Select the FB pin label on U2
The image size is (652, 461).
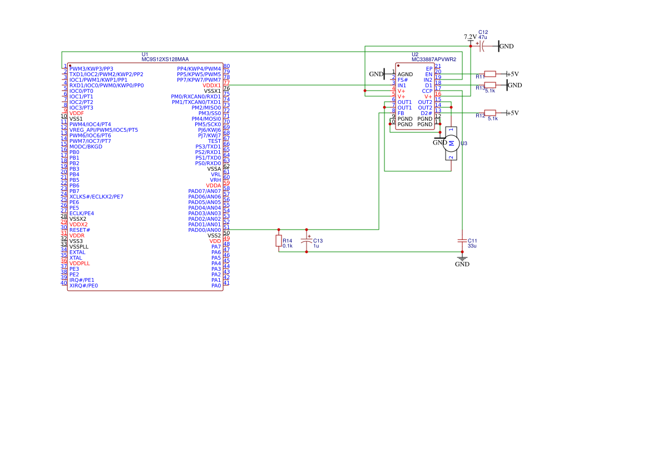click(401, 113)
